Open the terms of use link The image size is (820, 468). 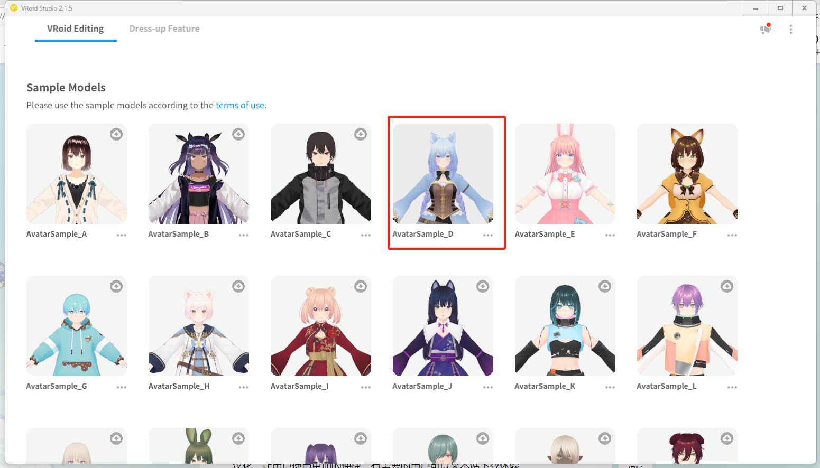[239, 105]
